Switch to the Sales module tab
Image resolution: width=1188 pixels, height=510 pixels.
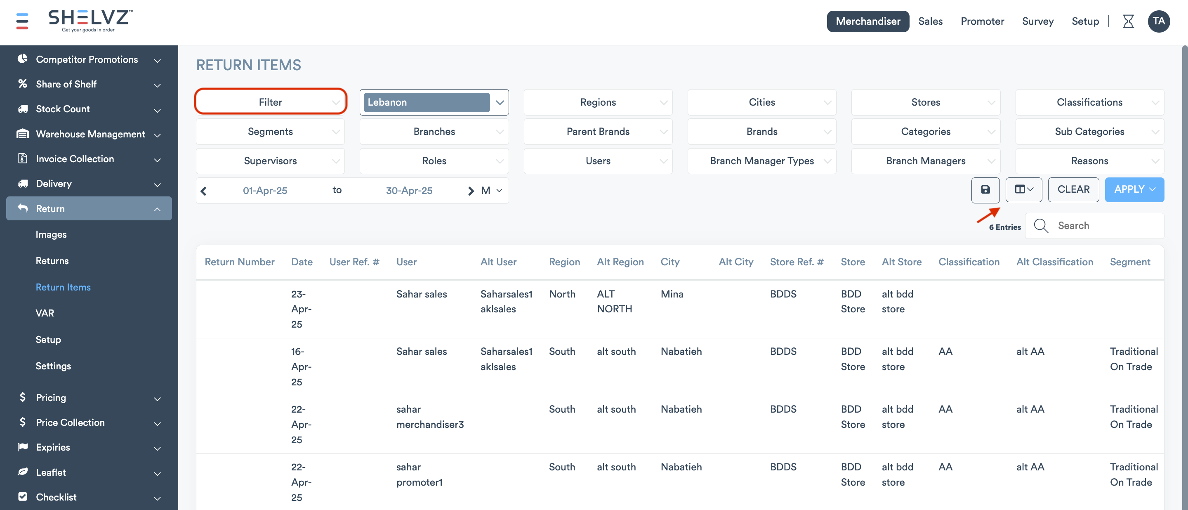[x=930, y=21]
